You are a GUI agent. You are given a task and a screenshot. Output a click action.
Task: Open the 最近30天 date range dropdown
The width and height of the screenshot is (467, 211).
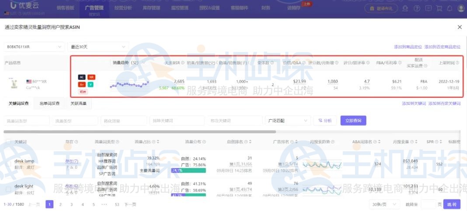pyautogui.click(x=98, y=47)
